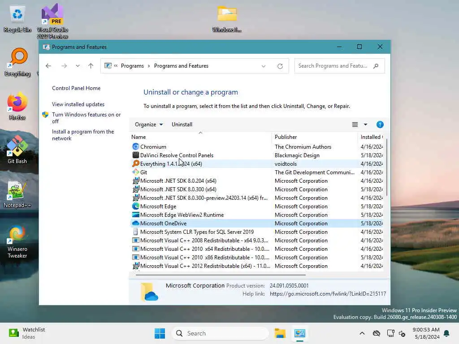Click the OneDrive tray icon
459x344 pixels.
(377, 333)
